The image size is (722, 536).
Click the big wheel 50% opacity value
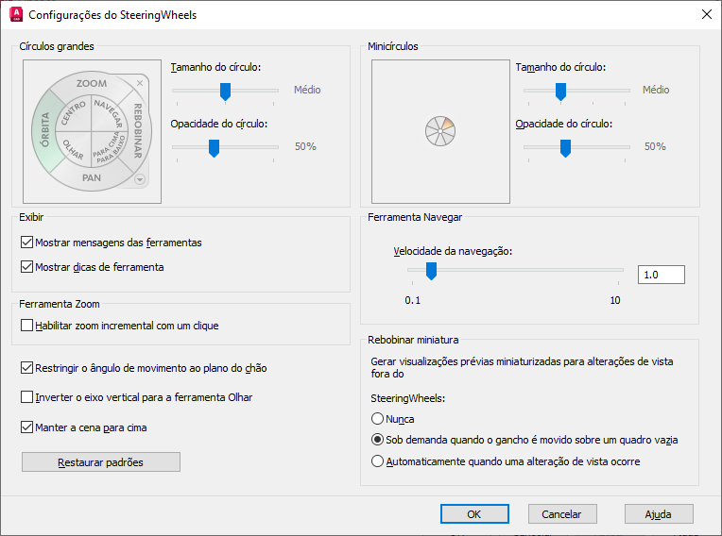coord(306,146)
